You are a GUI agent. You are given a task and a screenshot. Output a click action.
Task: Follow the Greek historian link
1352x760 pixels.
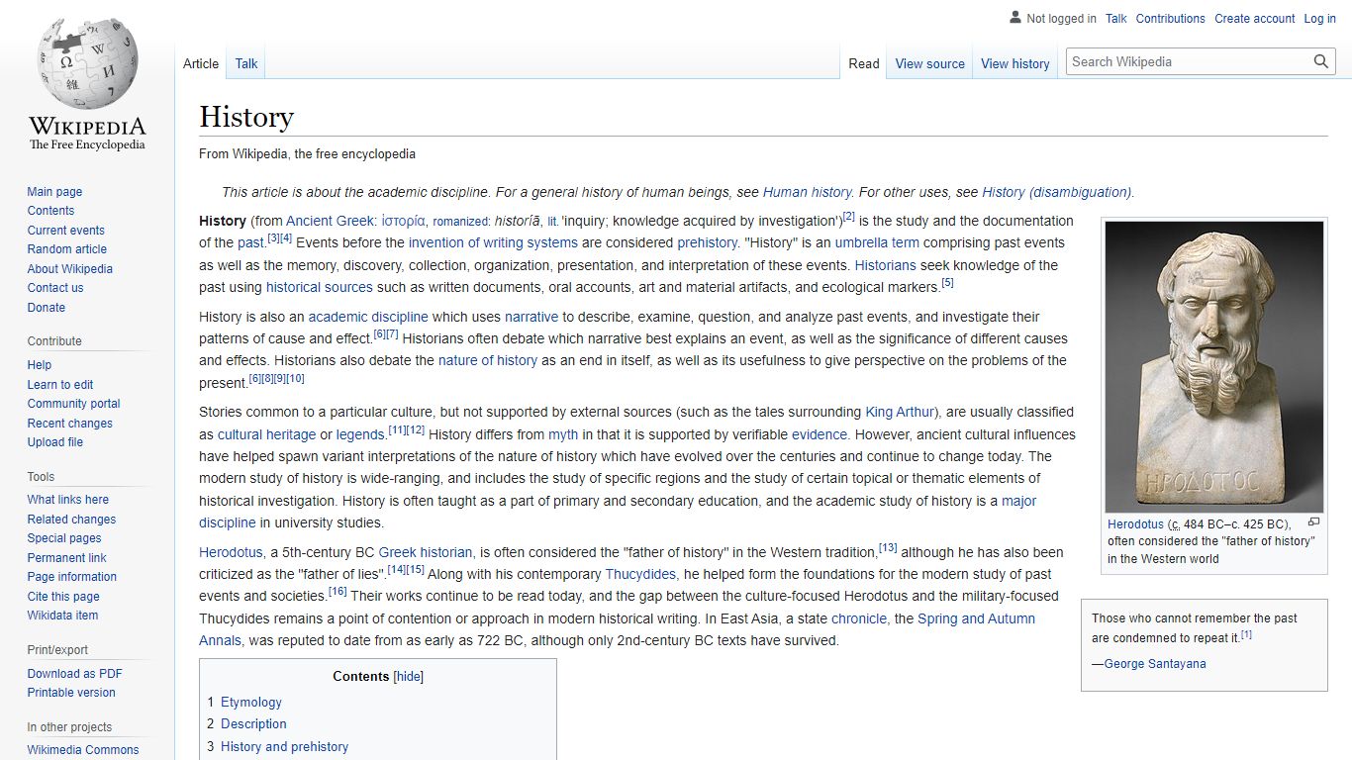tap(426, 552)
